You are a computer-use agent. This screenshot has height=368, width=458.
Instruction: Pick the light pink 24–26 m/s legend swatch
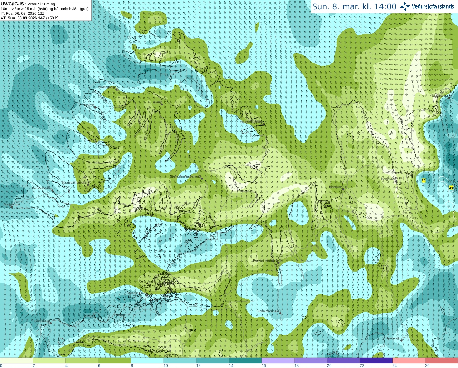point(409,360)
